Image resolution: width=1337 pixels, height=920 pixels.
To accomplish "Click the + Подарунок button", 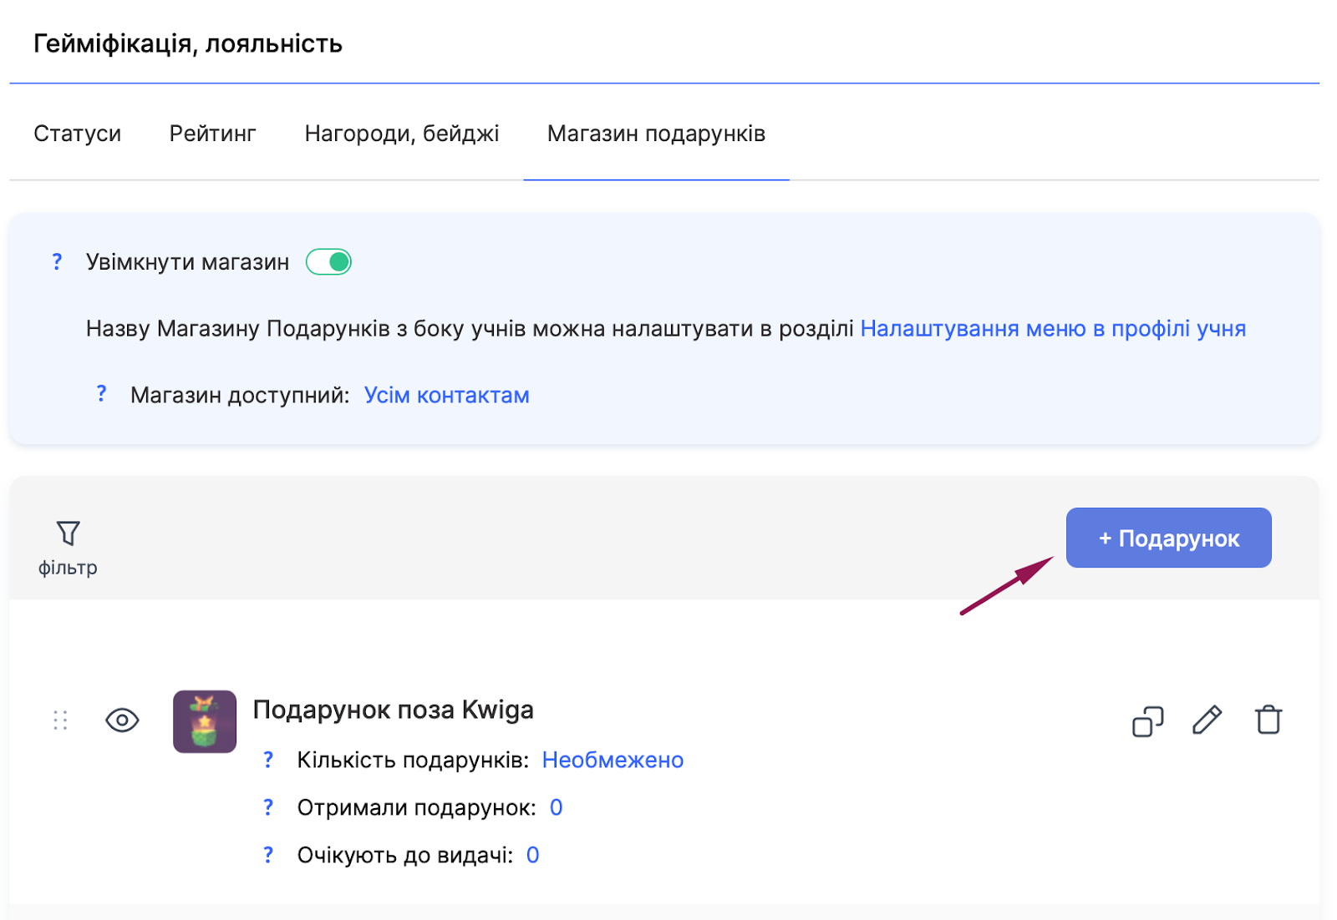I will coord(1168,538).
